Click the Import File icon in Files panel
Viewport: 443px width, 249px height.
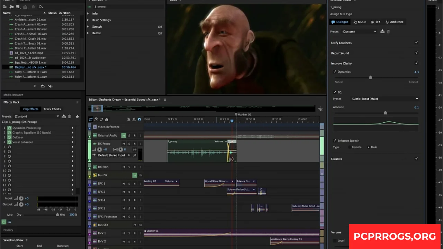point(12,7)
